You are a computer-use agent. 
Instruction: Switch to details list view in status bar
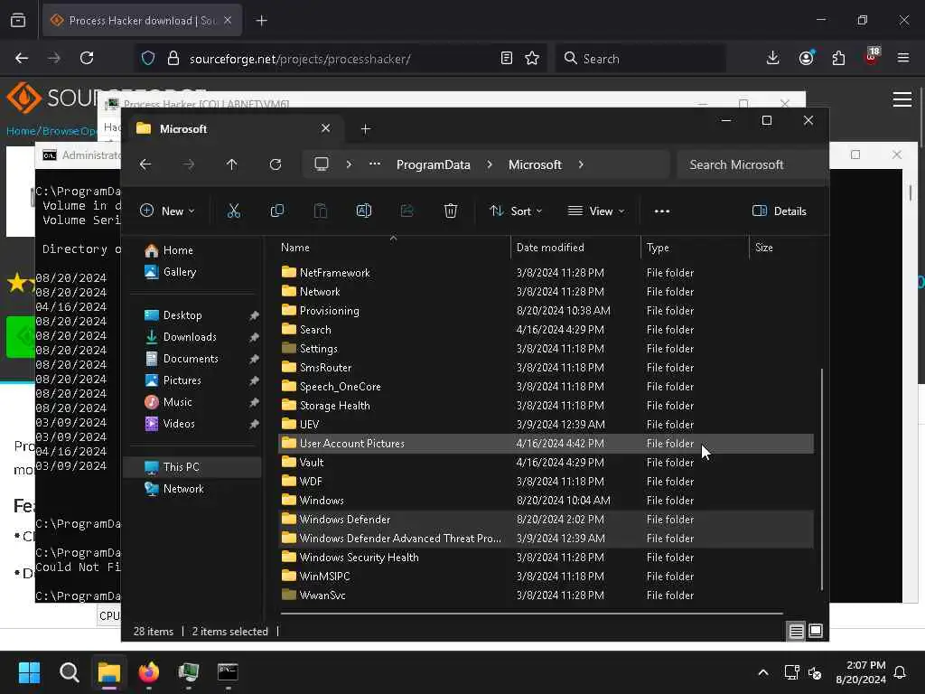click(x=796, y=631)
